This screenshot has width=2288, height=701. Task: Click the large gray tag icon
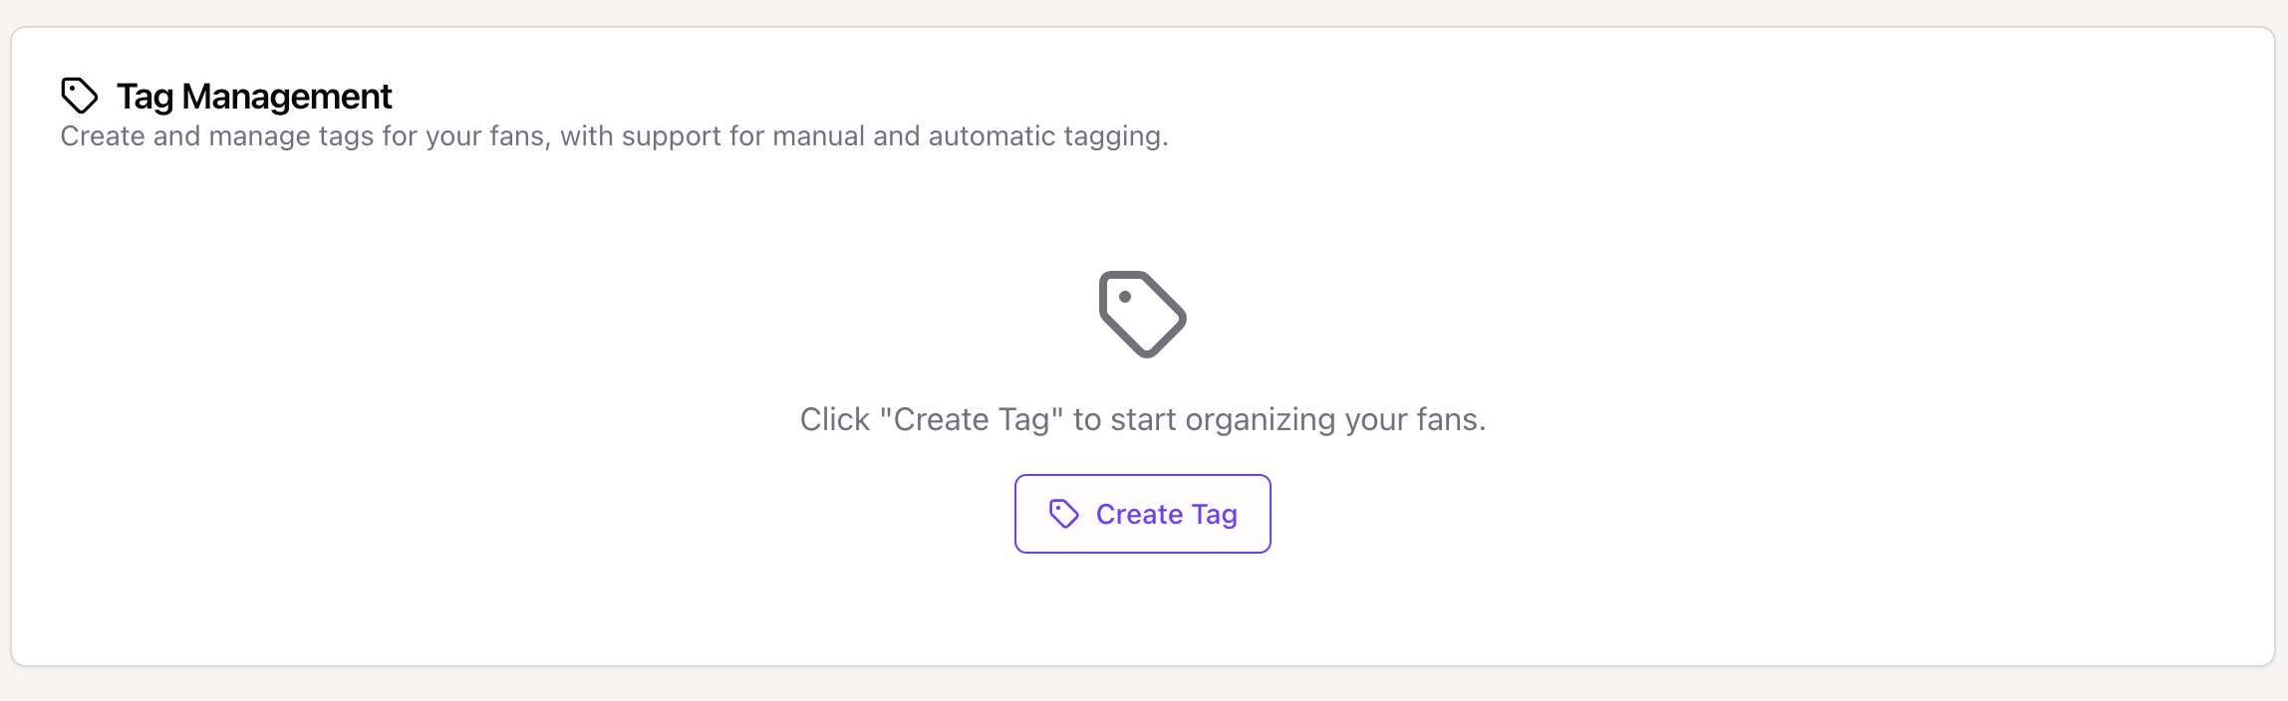pyautogui.click(x=1142, y=314)
